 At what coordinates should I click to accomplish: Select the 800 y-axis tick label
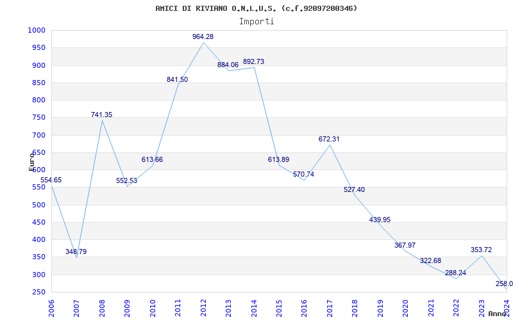coord(38,100)
